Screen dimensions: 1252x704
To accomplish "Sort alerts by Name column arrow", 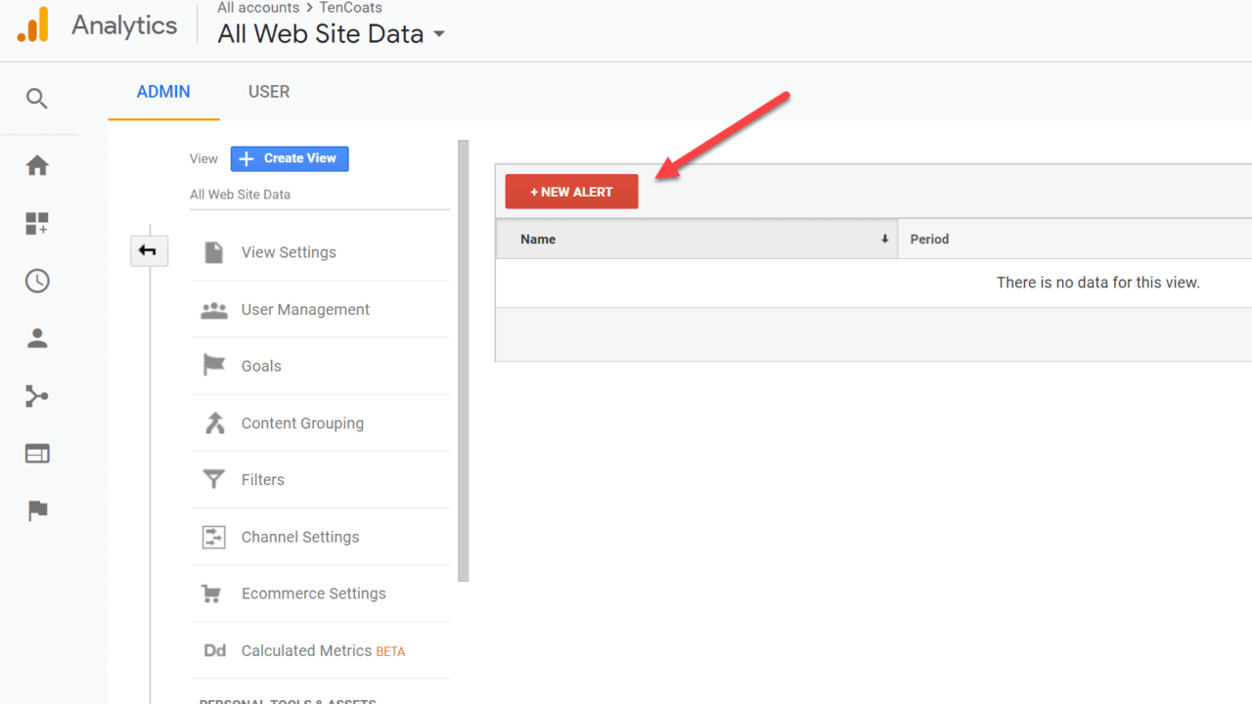I will tap(884, 240).
